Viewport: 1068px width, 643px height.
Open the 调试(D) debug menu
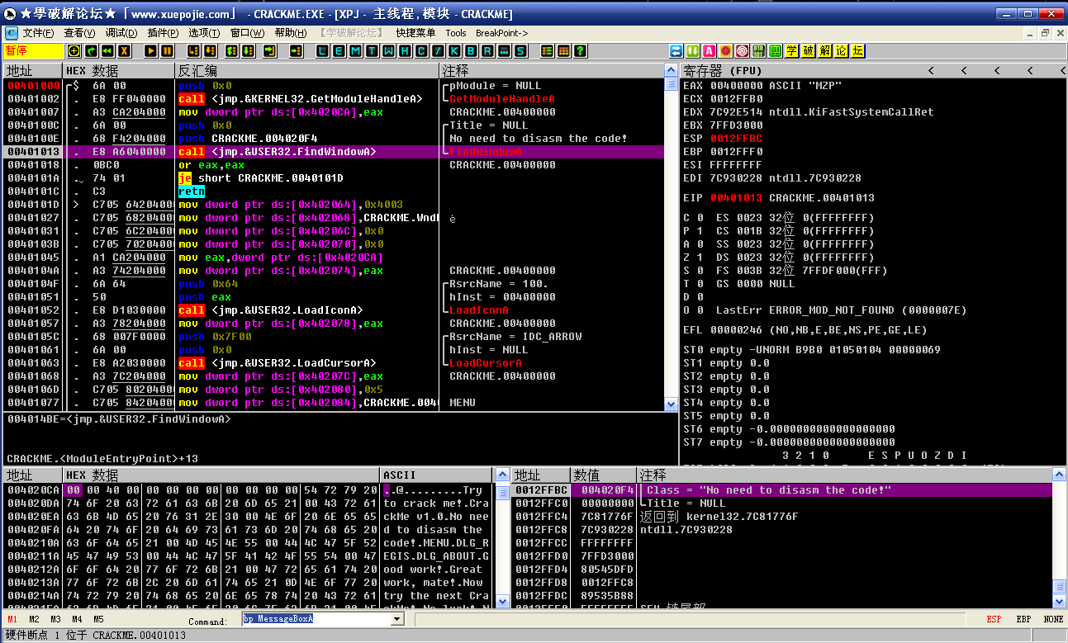pos(121,33)
